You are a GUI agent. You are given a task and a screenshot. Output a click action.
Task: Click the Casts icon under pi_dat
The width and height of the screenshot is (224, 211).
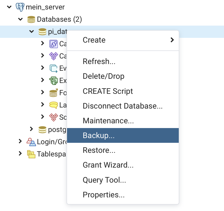[x=54, y=44]
